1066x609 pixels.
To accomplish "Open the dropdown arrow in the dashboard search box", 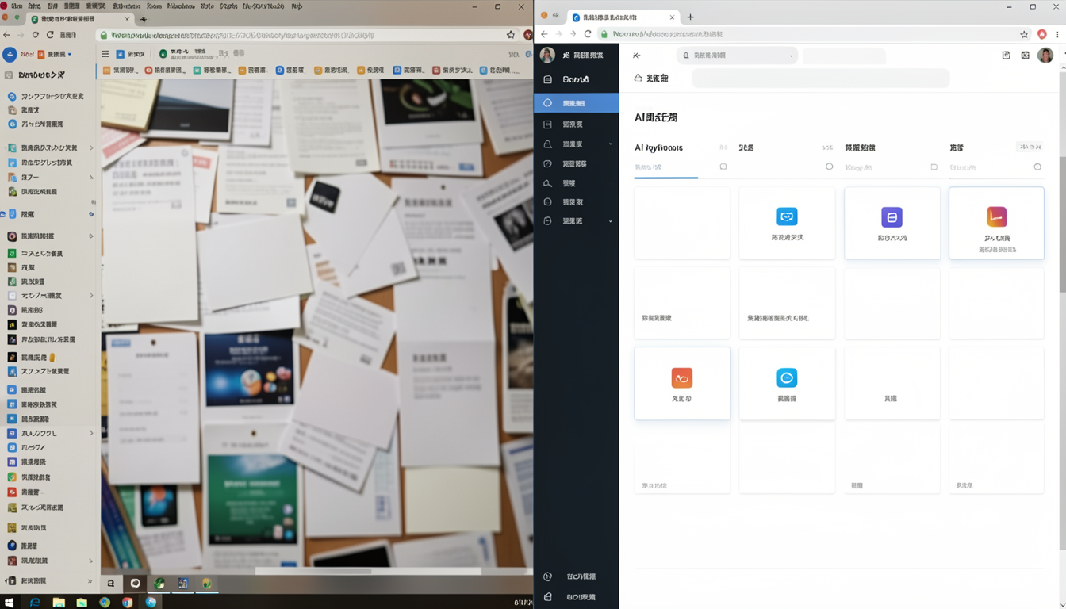I will 792,56.
